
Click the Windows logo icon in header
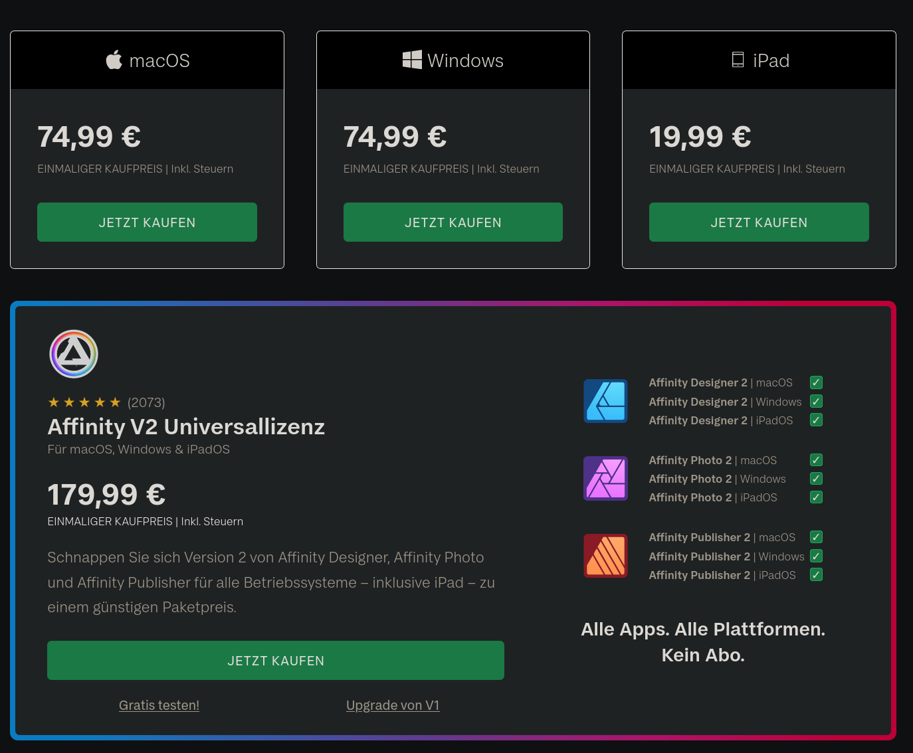[x=412, y=60]
